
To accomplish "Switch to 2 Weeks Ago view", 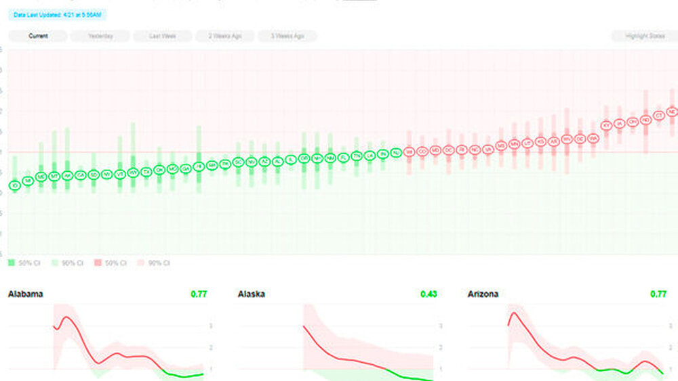I will pyautogui.click(x=225, y=36).
